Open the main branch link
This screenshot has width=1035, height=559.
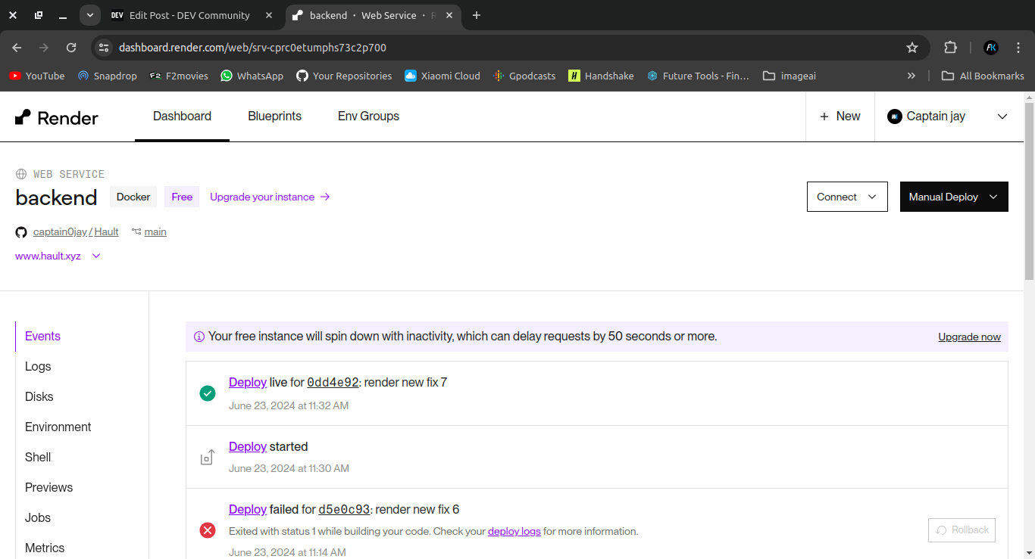(155, 232)
